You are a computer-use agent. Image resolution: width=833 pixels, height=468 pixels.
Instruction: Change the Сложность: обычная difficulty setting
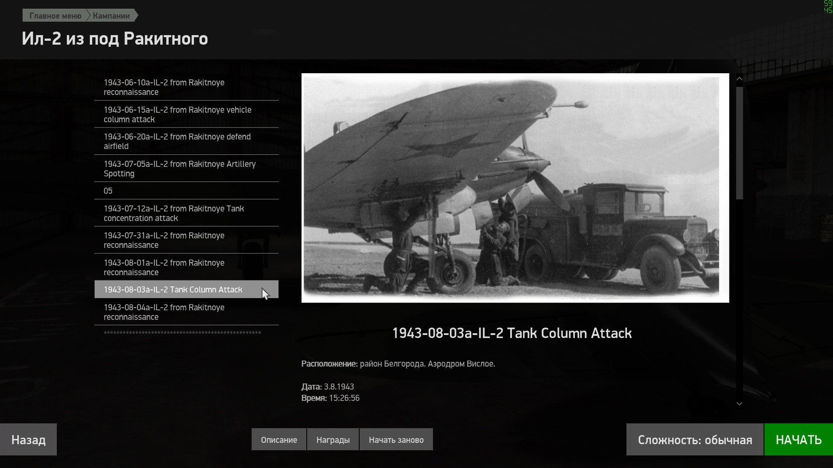[695, 439]
